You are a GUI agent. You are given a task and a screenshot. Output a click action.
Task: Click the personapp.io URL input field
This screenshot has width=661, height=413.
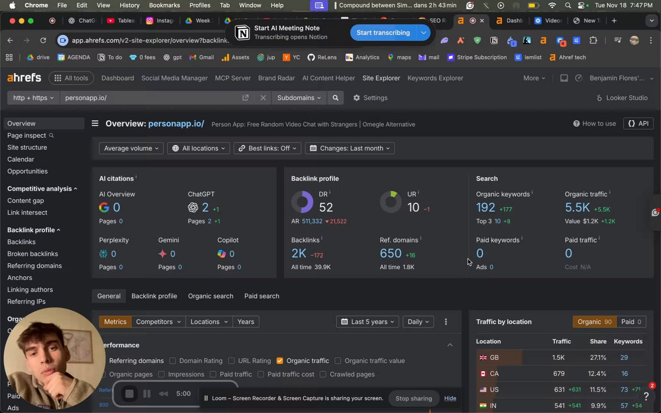pyautogui.click(x=150, y=98)
